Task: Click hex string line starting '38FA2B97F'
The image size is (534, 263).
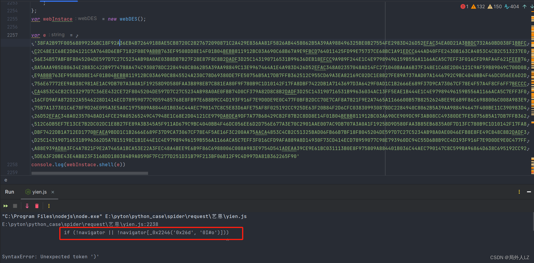Action: 280,43
